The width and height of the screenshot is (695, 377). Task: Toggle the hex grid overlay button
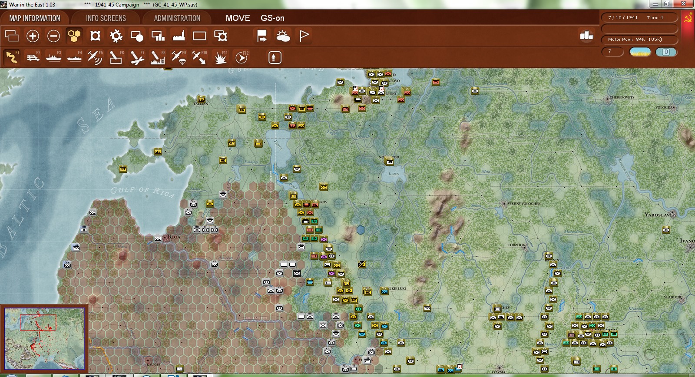74,36
